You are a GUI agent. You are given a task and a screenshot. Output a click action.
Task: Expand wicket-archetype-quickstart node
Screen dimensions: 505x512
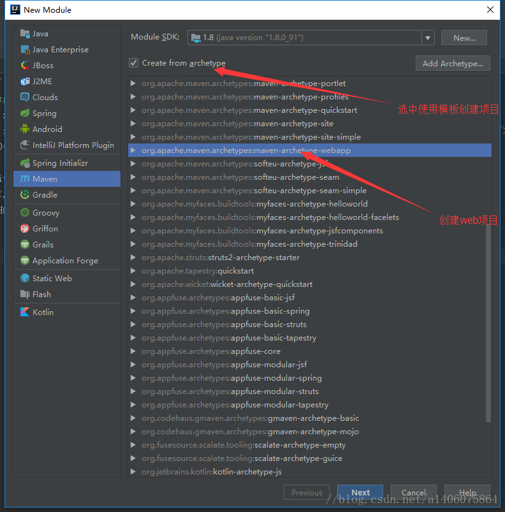(x=133, y=284)
